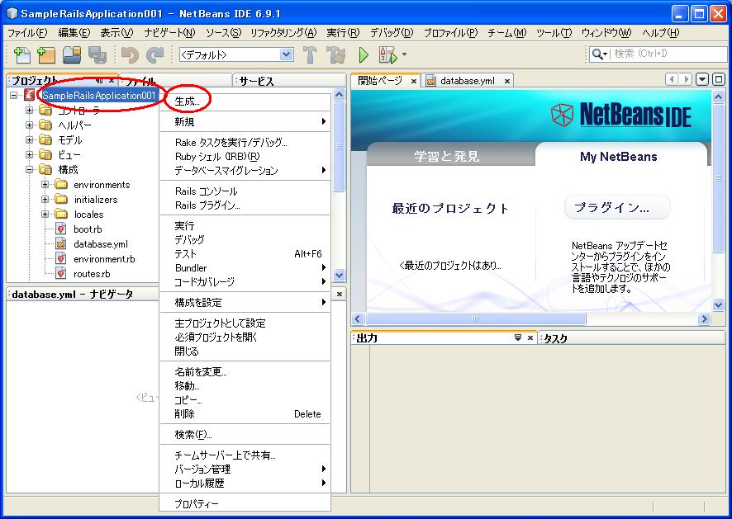732x519 pixels.
Task: Choose テスト from context menu
Action: click(245, 253)
